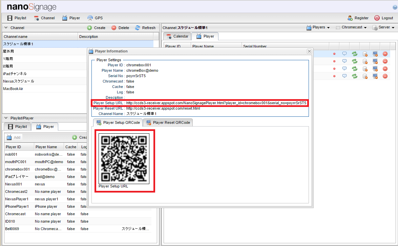Delete the selected channel
The width and height of the screenshot is (398, 246).
[120, 28]
